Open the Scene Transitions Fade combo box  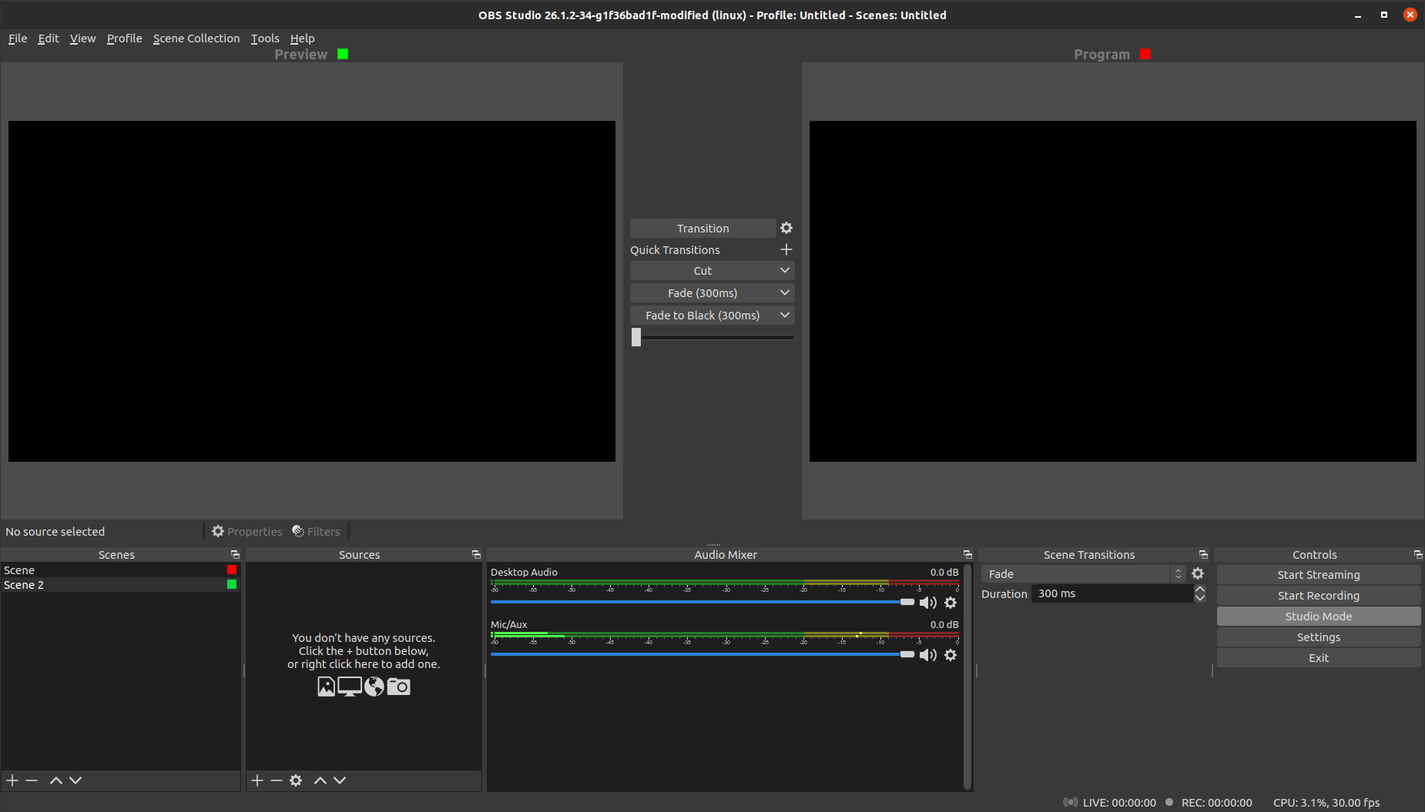(1077, 573)
